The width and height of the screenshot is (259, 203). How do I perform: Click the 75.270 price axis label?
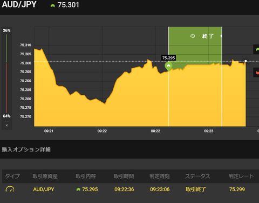(x=25, y=116)
